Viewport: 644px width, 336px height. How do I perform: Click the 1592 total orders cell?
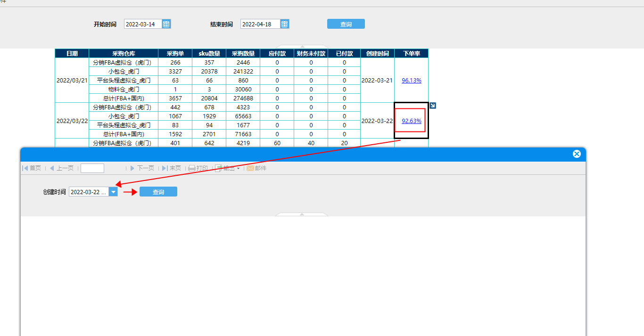[175, 134]
